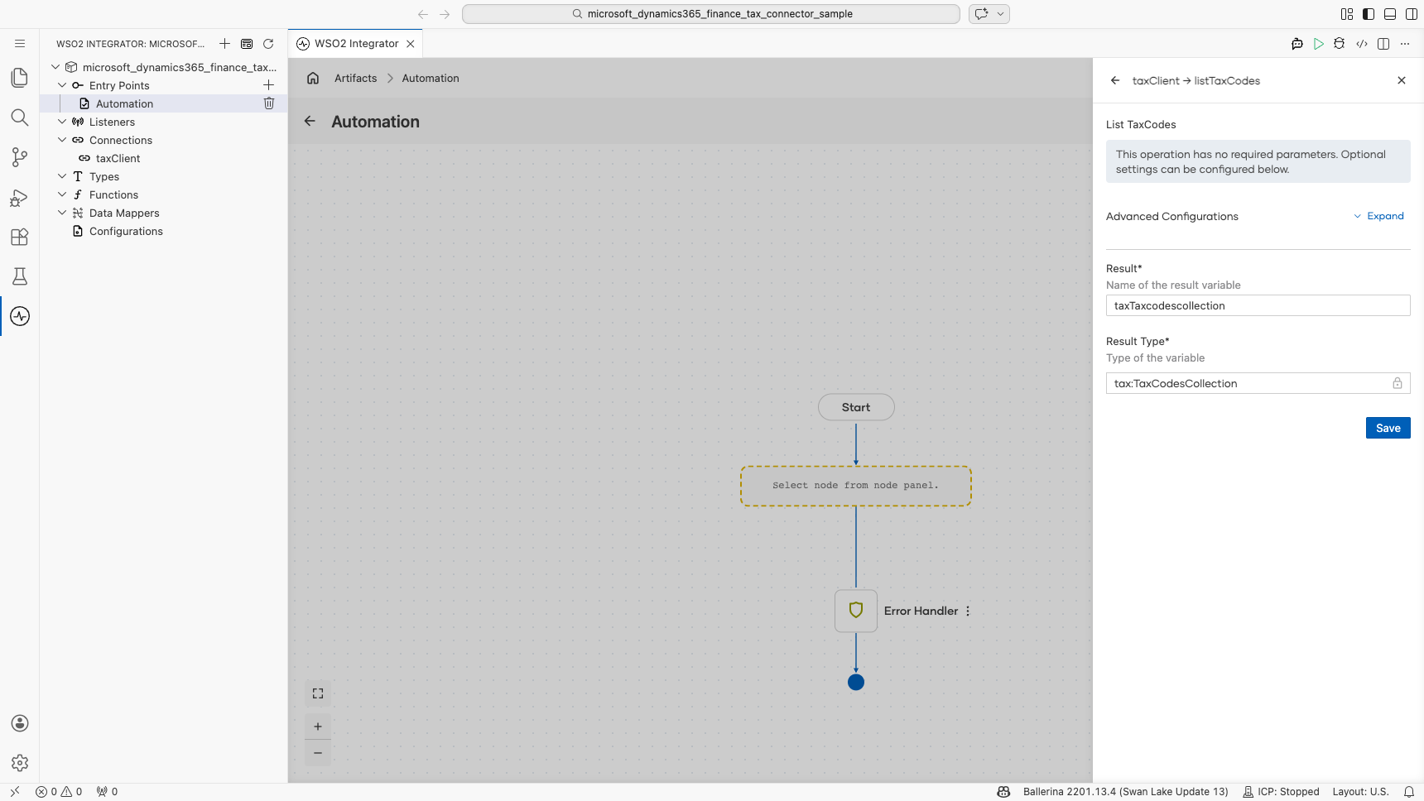The height and width of the screenshot is (801, 1424).
Task: Open remote window indicator in status bar
Action: click(14, 792)
